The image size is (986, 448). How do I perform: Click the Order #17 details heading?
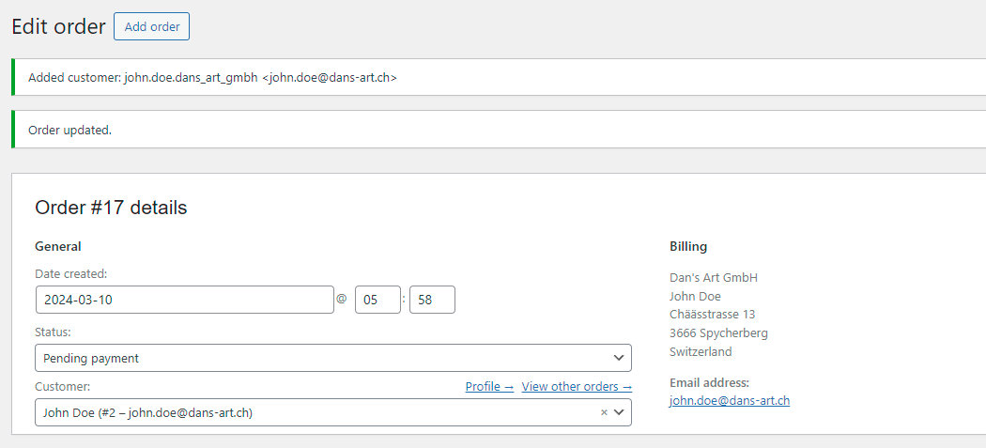tap(112, 208)
